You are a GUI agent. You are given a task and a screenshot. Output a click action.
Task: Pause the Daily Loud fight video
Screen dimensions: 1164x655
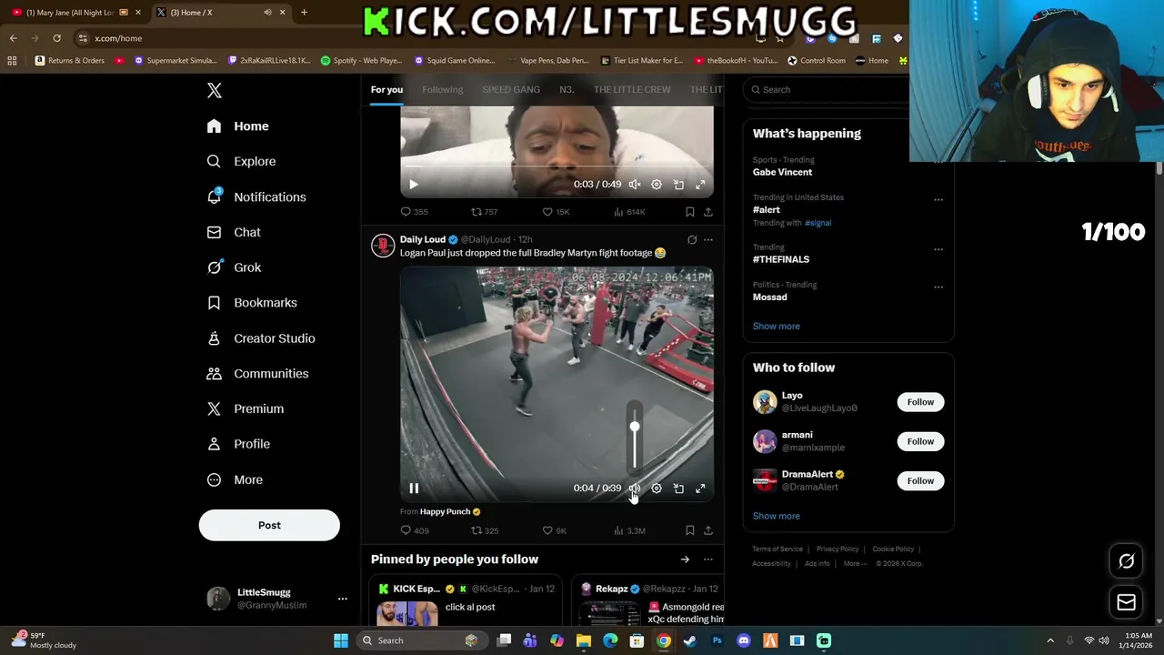click(x=414, y=489)
